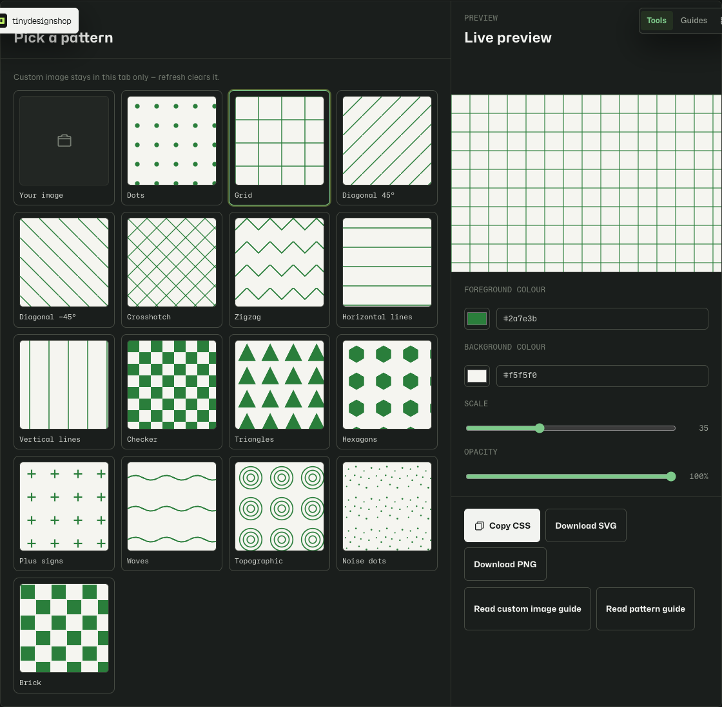Screen dimensions: 722x707
Task: Click the Live preview heading
Action: pyautogui.click(x=507, y=38)
